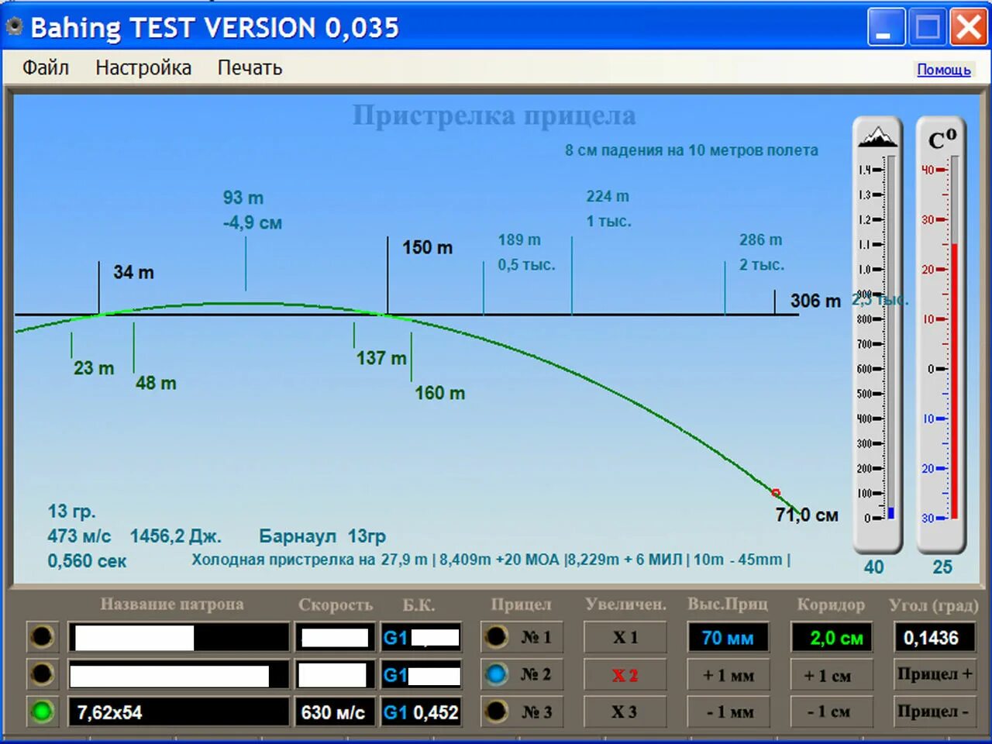This screenshot has height=744, width=992.
Task: Click the temperature value 25
Action: 942,567
